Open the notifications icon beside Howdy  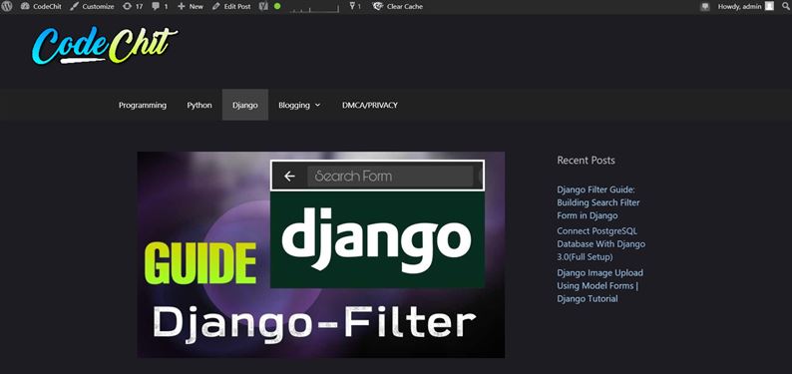coord(705,7)
